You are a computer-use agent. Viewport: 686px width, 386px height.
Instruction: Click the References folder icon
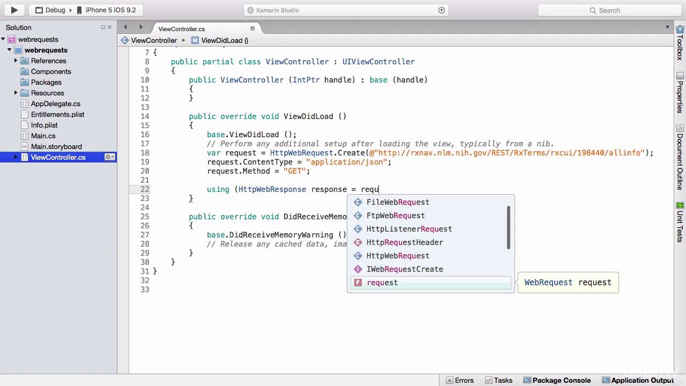coord(25,61)
